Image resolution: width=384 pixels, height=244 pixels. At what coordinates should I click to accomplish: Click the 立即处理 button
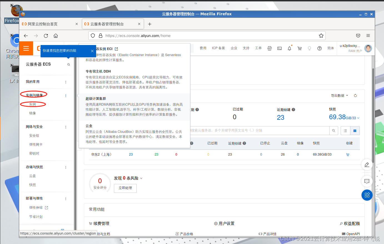[x=125, y=188]
